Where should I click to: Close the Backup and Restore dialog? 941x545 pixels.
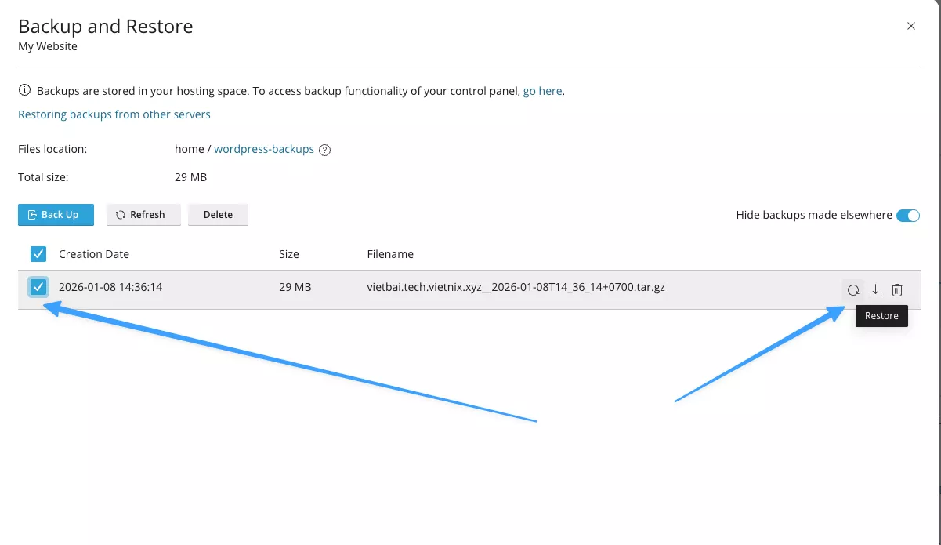click(911, 26)
